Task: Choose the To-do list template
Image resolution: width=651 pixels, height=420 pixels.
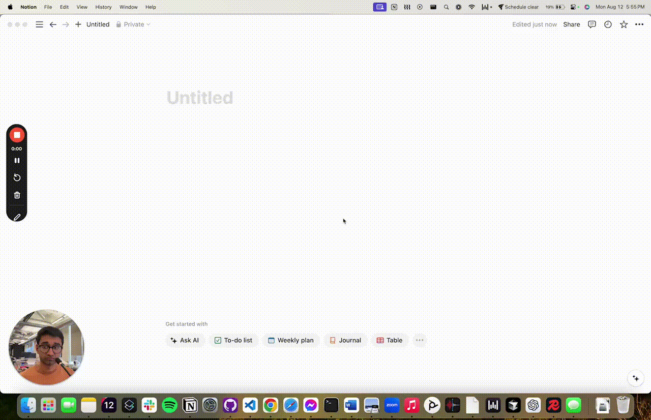Action: coord(233,340)
